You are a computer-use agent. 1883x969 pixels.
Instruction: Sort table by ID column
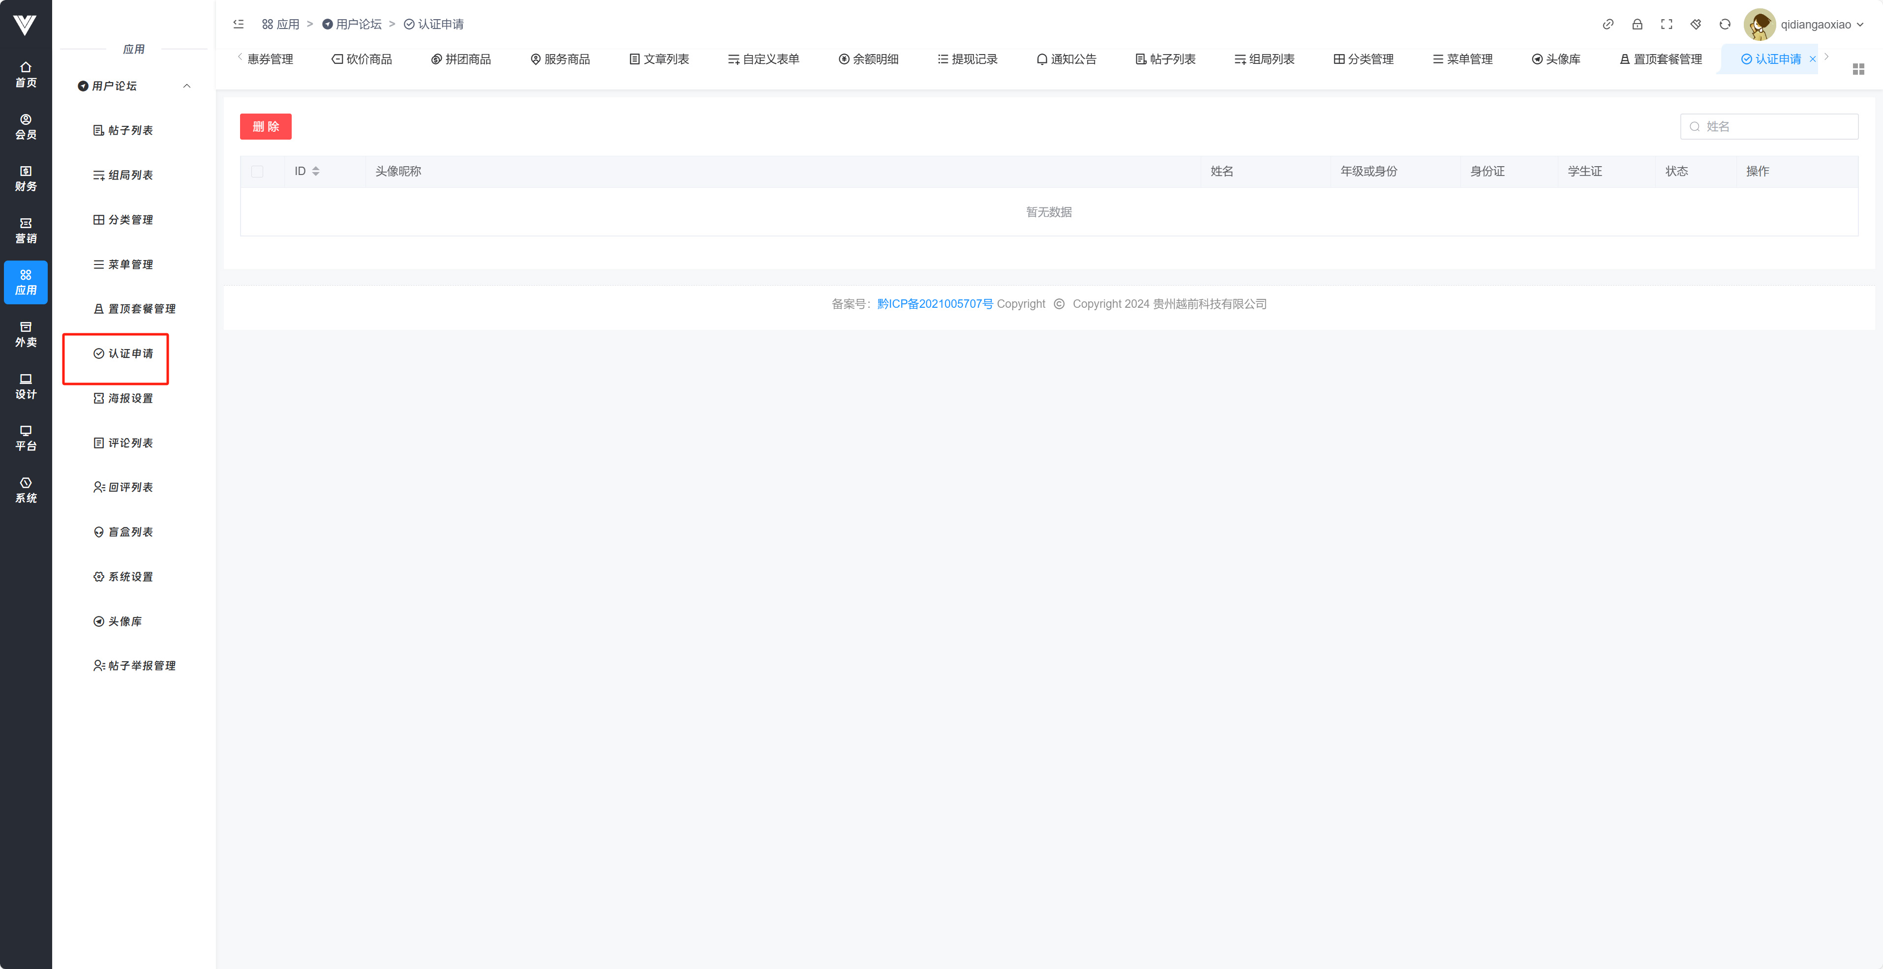click(x=316, y=171)
